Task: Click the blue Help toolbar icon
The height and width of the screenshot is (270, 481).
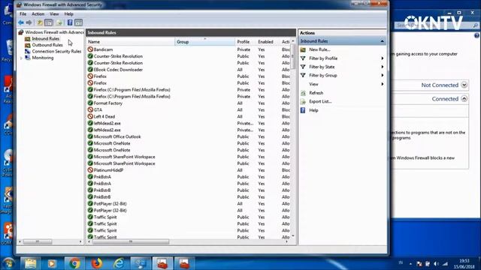Action: 70,22
